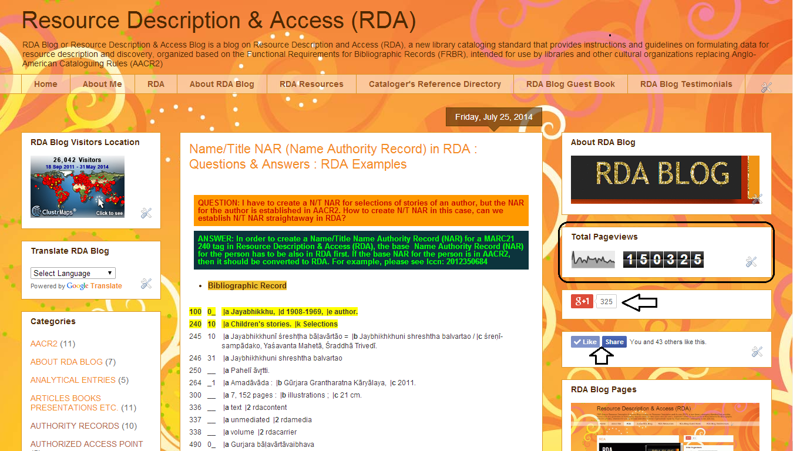The height and width of the screenshot is (451, 793).
Task: Click the wrench icon below the visitors map
Action: pos(146,213)
